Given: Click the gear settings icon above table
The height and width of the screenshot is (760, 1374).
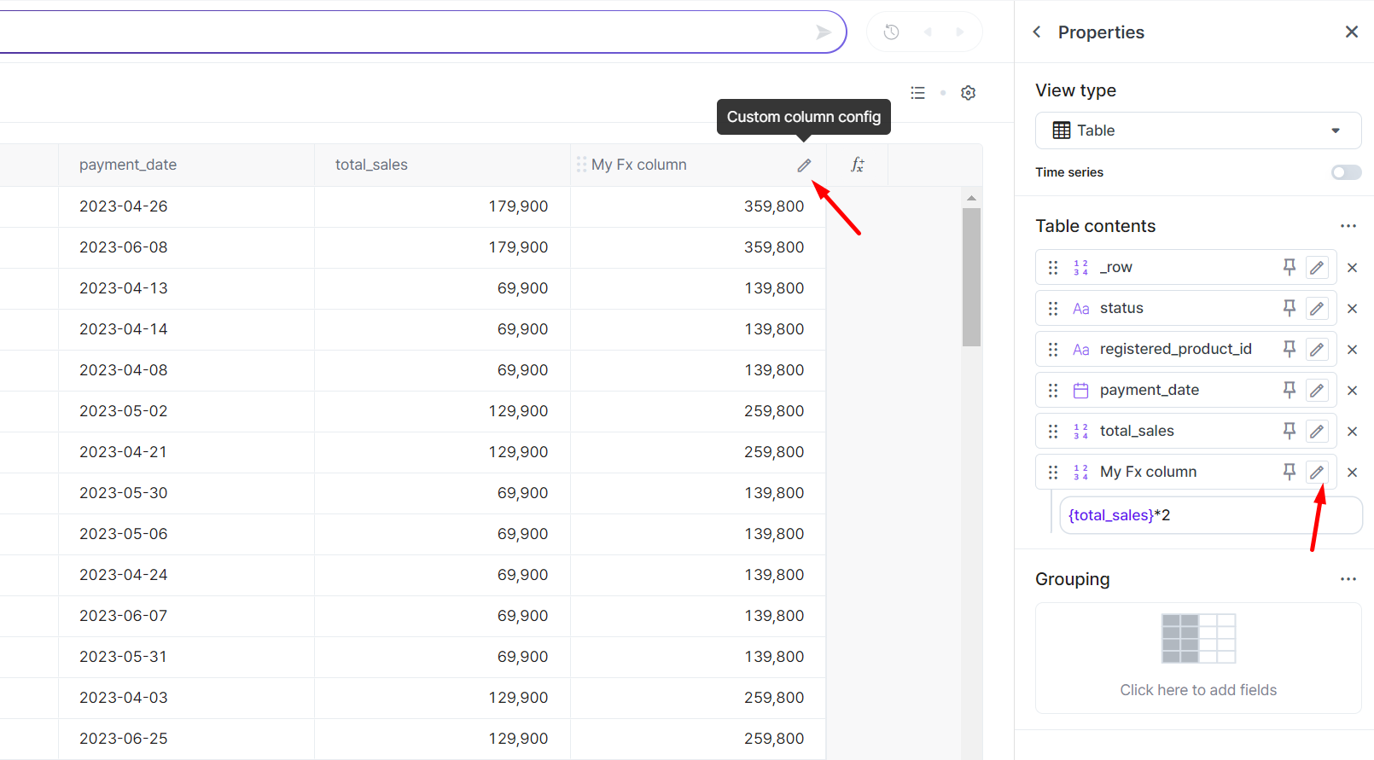Looking at the screenshot, I should point(968,93).
